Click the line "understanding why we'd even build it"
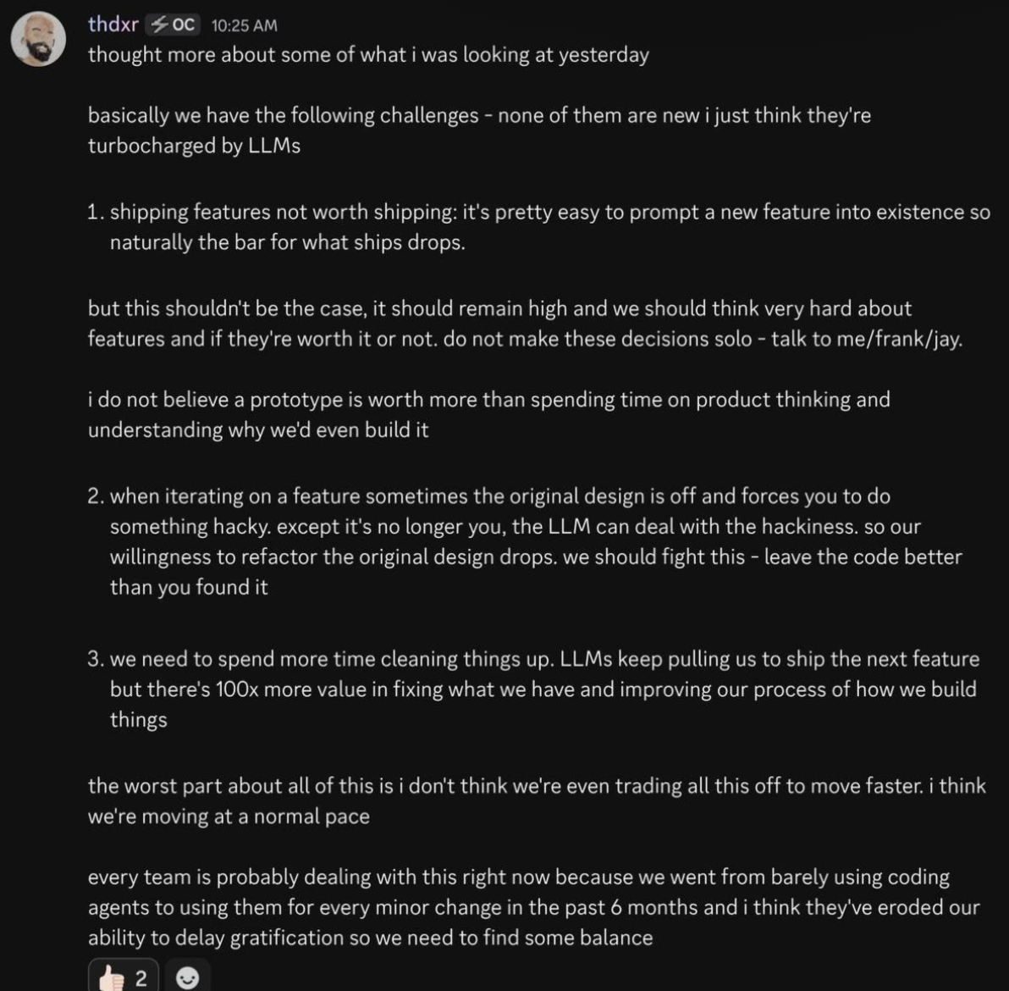The width and height of the screenshot is (1009, 991). (258, 429)
